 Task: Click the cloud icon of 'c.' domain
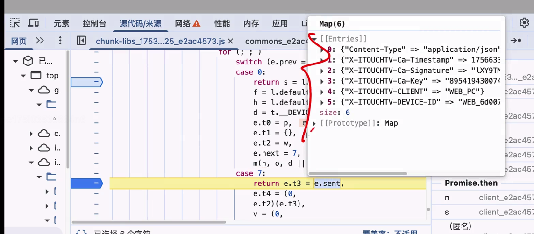44,134
